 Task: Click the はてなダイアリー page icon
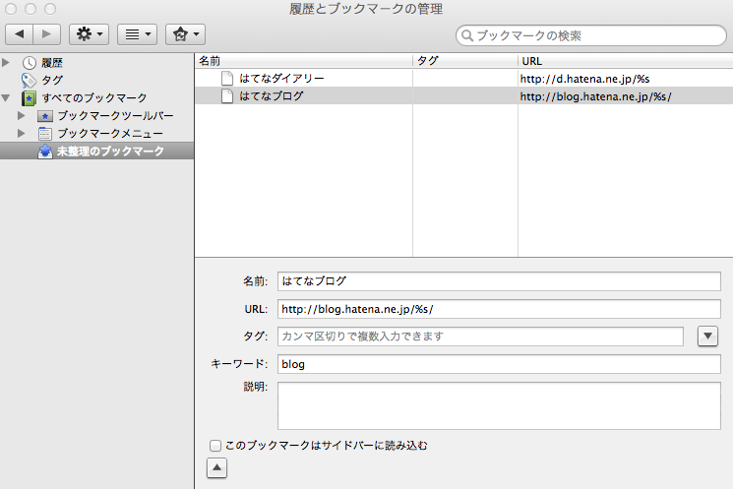coord(227,78)
